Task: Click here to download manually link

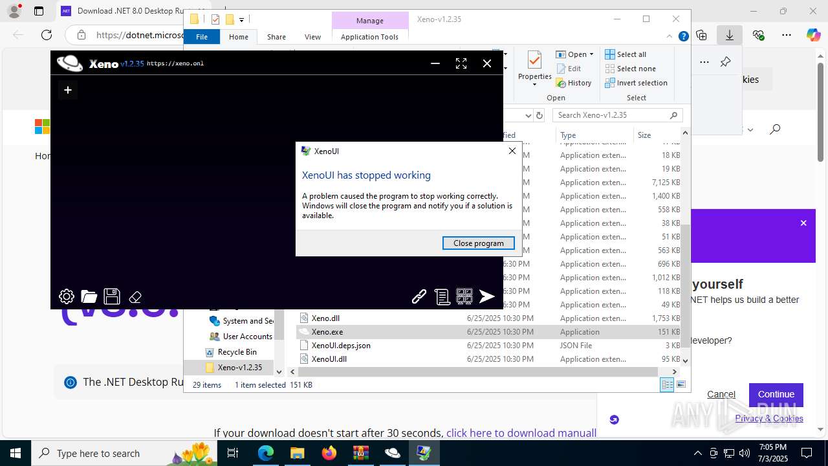Action: point(521,433)
